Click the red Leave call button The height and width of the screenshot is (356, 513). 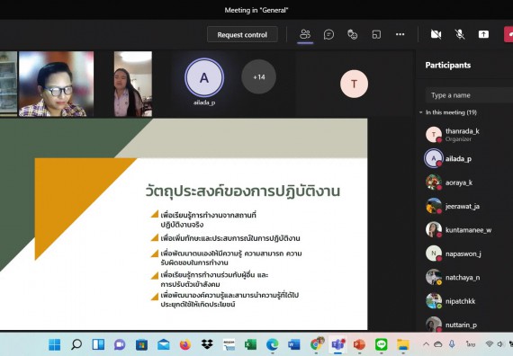point(508,35)
